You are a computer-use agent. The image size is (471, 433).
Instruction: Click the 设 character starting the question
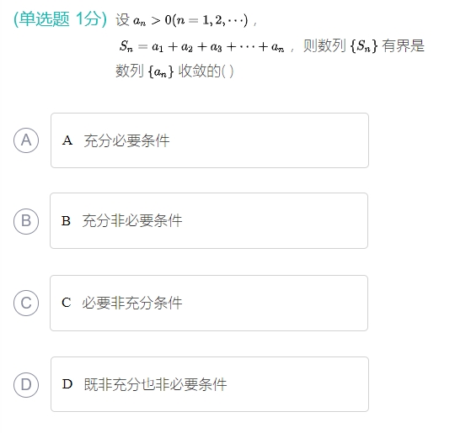click(123, 20)
